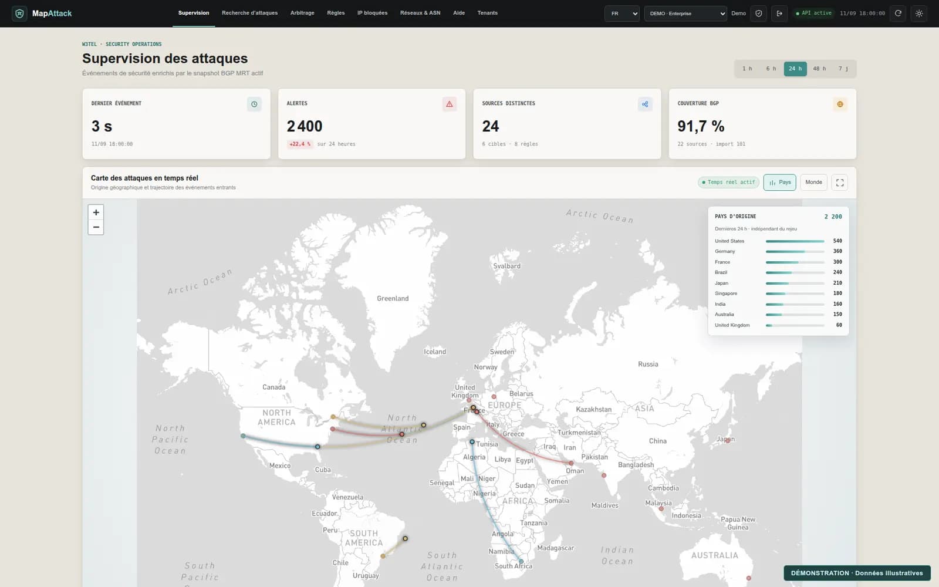Open the Supervision tab
This screenshot has height=587, width=939.
pos(194,13)
